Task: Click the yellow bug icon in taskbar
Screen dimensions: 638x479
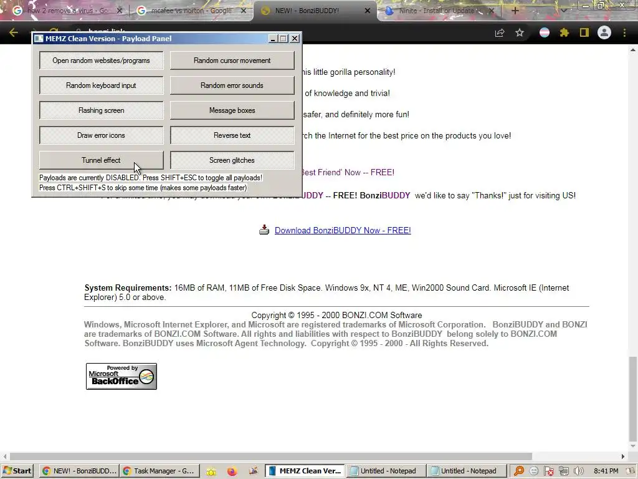Action: tap(211, 472)
